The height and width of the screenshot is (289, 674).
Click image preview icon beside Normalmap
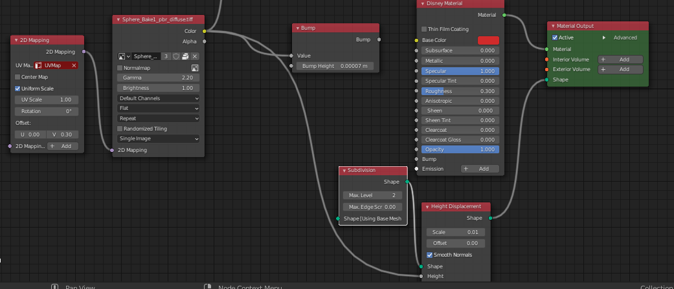pos(195,68)
